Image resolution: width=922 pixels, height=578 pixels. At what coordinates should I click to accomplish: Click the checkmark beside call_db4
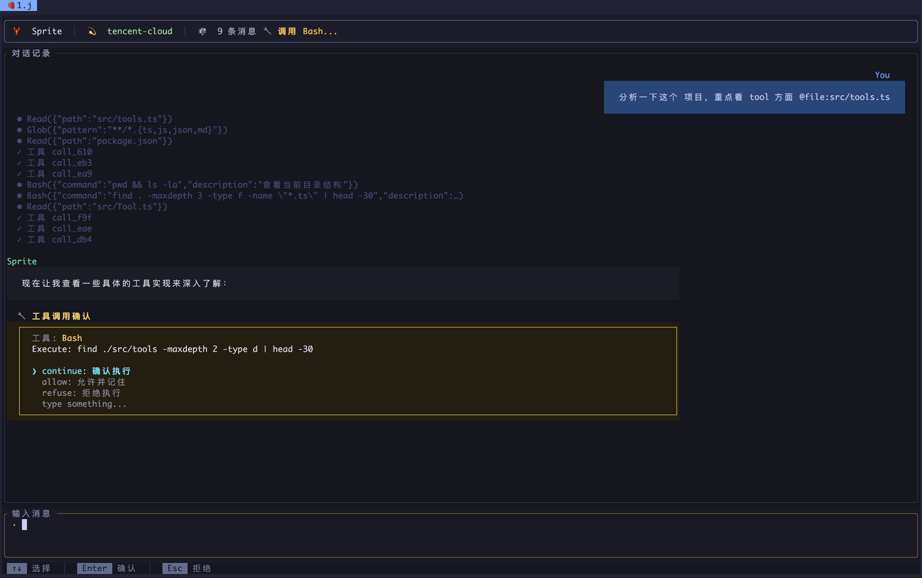pos(19,240)
